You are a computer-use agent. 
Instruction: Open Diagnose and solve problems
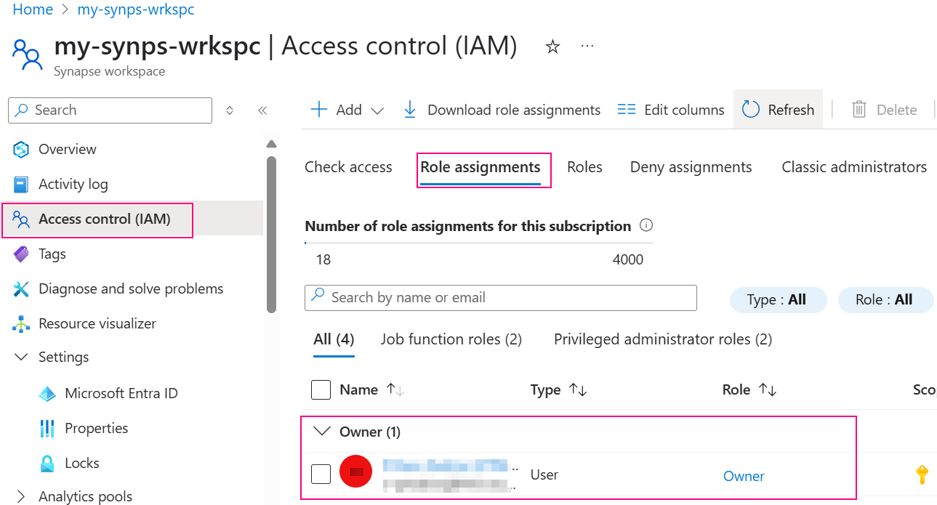click(131, 288)
